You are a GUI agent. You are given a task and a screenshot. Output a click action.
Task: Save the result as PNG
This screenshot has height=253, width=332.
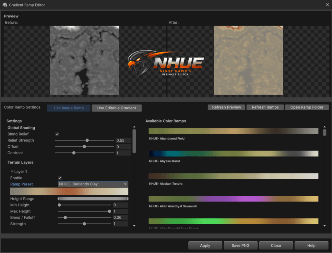(x=241, y=246)
